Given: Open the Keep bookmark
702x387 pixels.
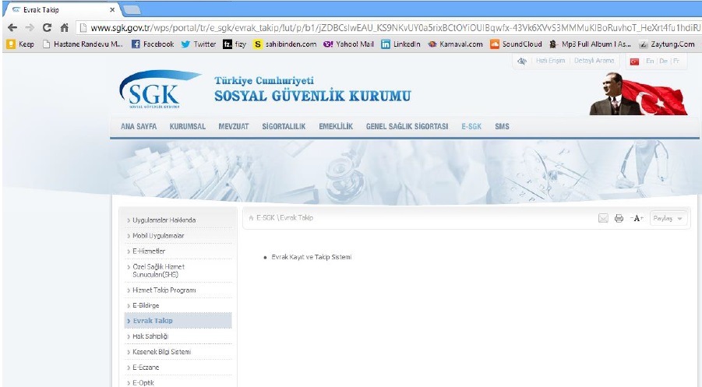Looking at the screenshot, I should point(20,44).
